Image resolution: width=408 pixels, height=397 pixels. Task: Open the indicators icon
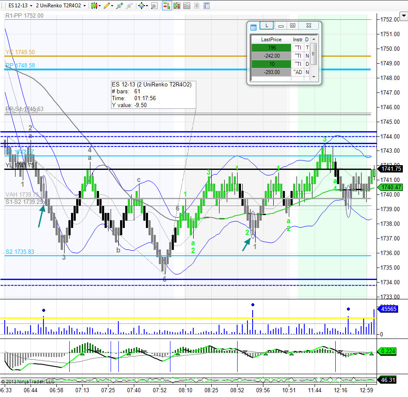pyautogui.click(x=187, y=6)
